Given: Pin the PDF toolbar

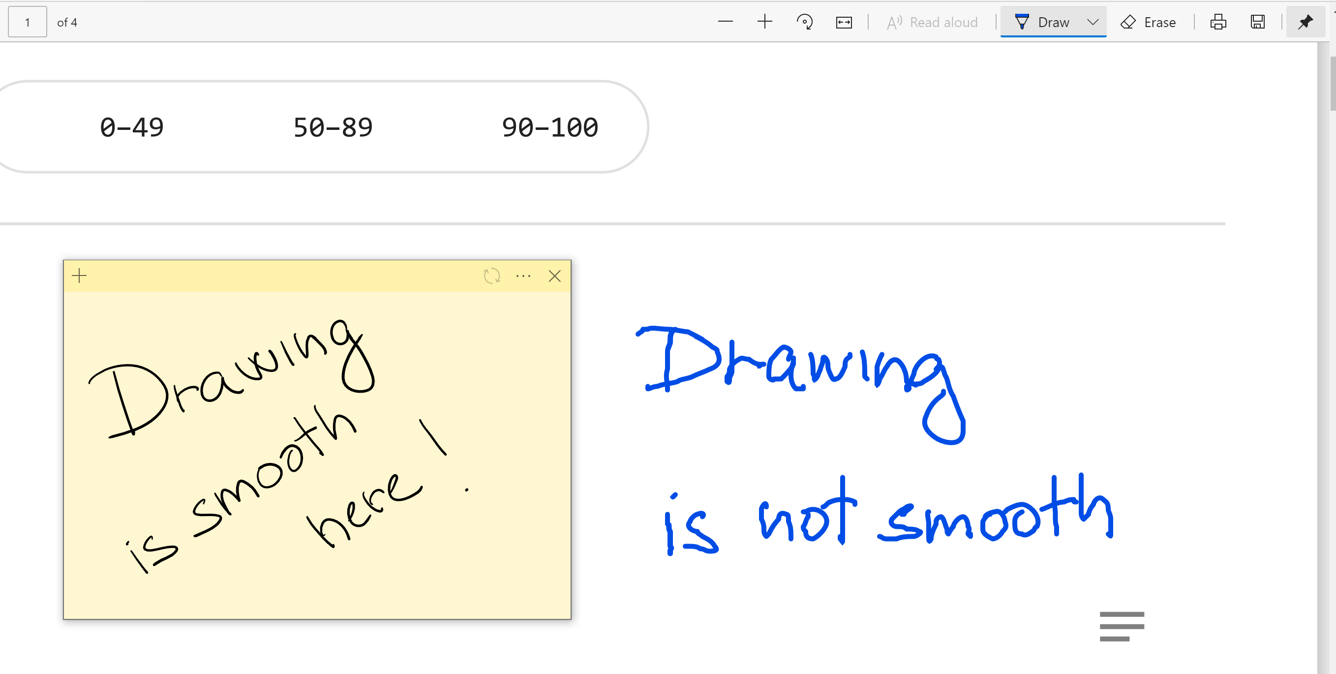Looking at the screenshot, I should (1305, 22).
